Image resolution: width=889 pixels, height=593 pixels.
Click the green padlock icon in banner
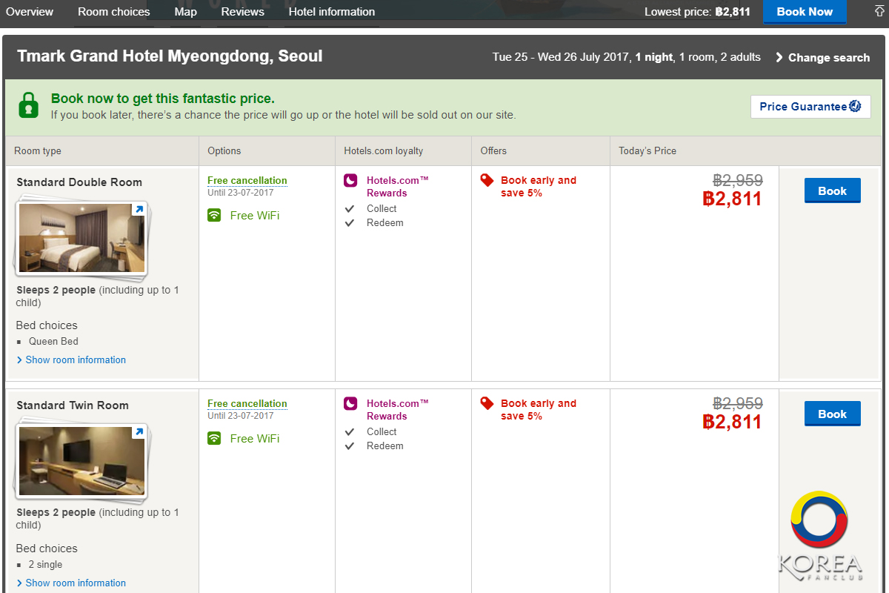tap(28, 105)
